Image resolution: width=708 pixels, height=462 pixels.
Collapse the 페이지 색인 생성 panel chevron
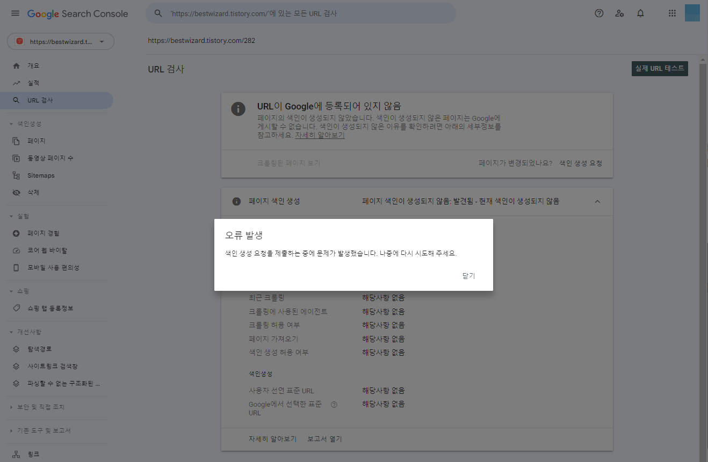point(597,201)
